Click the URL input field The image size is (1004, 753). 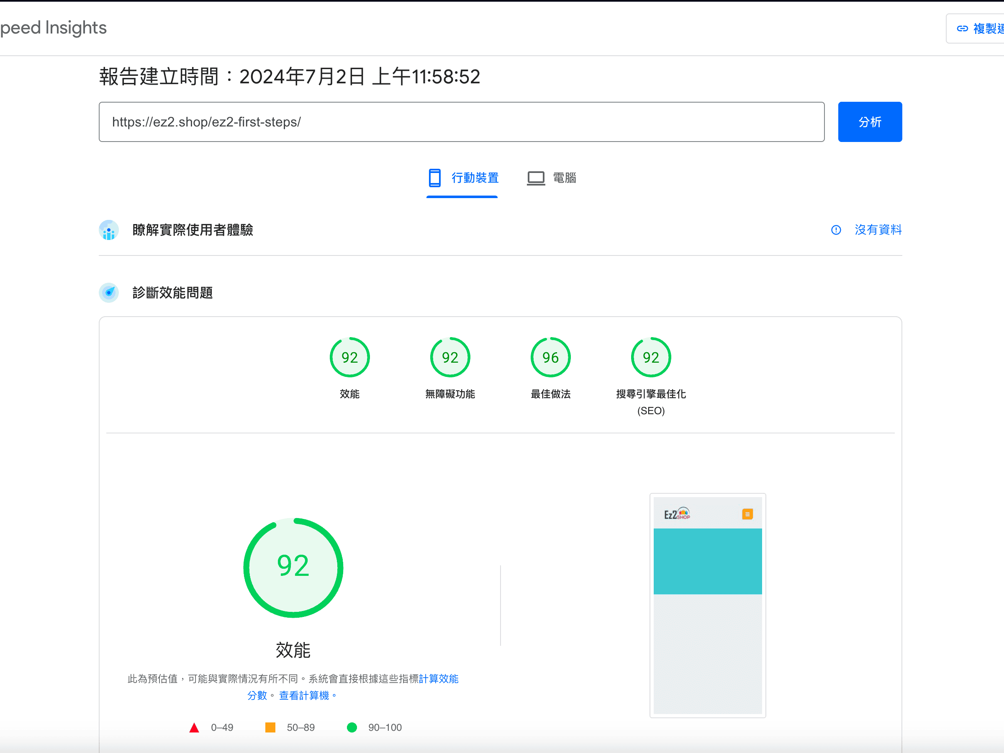tap(461, 122)
